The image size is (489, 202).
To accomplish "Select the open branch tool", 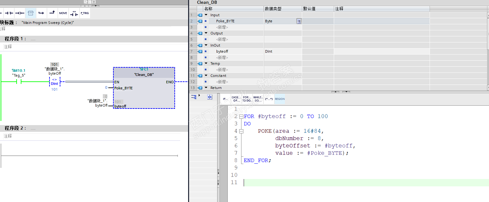I will click(x=41, y=13).
